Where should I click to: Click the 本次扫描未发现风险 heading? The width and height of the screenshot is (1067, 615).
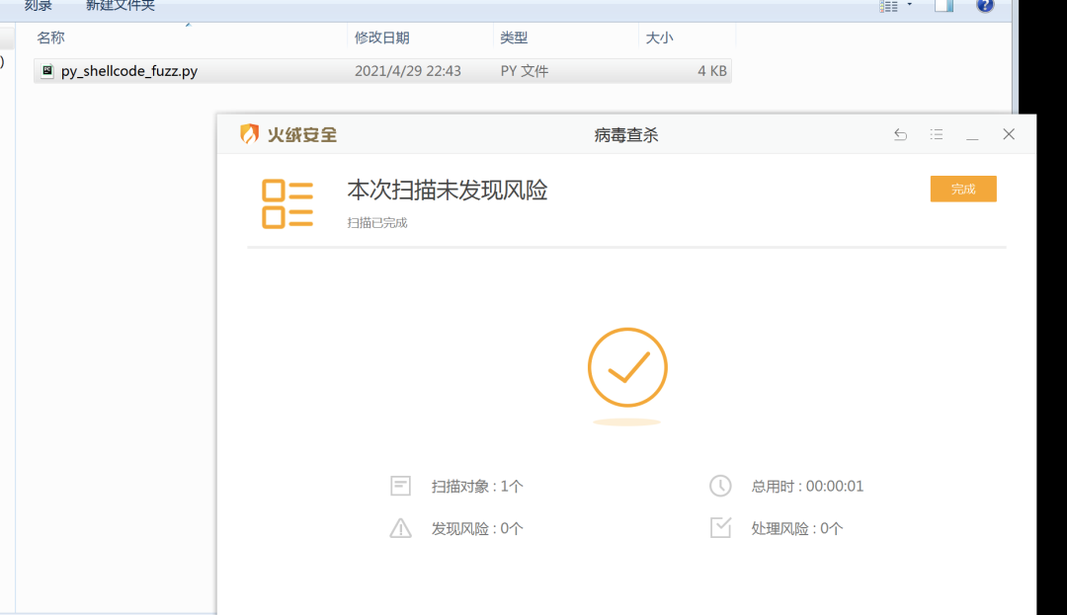(448, 191)
